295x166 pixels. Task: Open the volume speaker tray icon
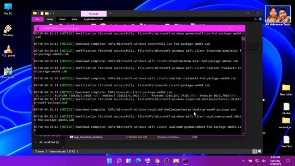(264, 161)
